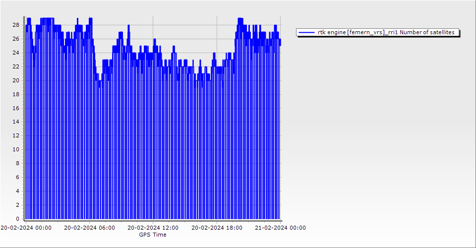Click the blue line sample in legend
The image size is (476, 248).
[x=306, y=32]
